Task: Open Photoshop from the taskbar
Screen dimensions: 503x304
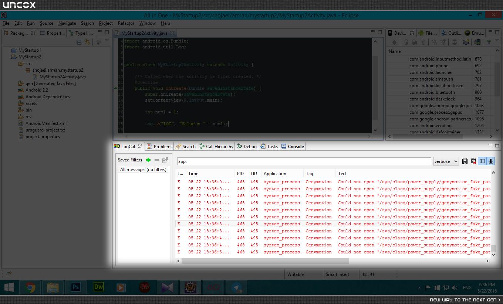Action: [x=76, y=287]
